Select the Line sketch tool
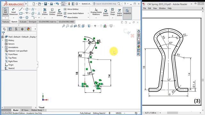The width and height of the screenshot is (205, 115). tap(21, 9)
